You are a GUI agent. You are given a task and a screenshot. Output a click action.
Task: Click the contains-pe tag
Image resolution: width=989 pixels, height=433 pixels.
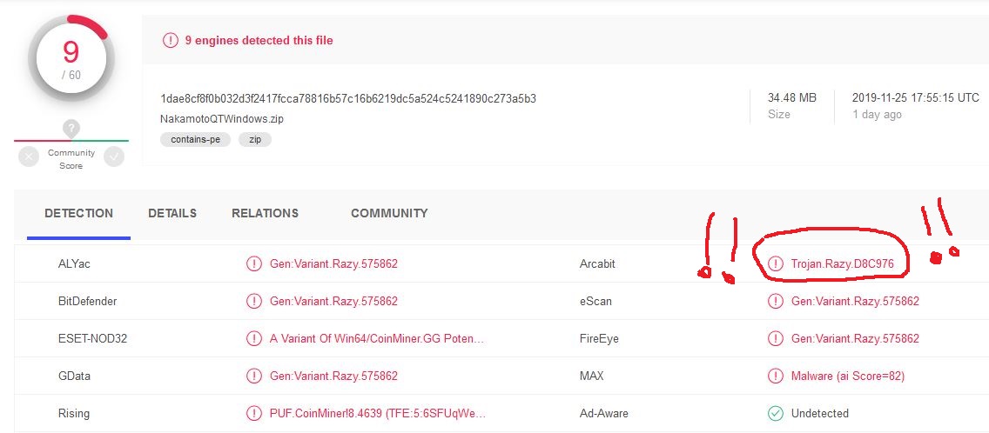(x=196, y=139)
